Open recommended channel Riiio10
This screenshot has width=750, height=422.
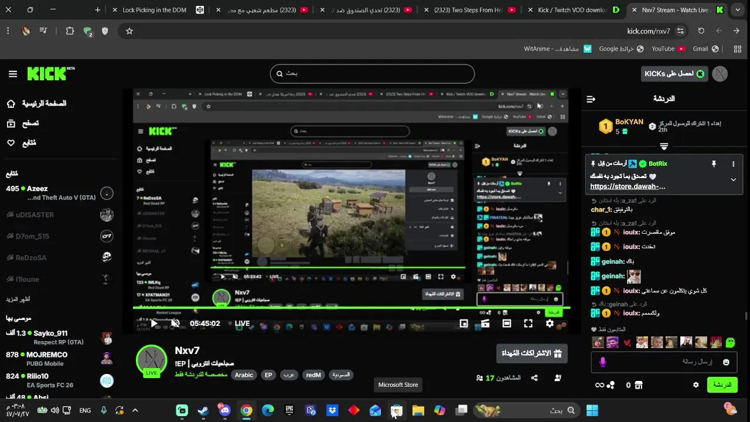[59, 380]
